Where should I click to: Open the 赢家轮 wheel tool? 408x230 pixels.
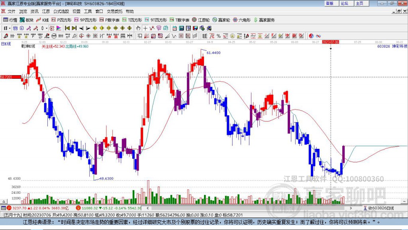coord(221,20)
